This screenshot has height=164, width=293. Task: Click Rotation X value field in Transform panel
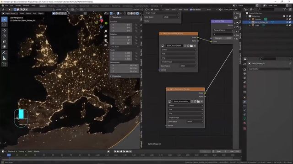click(121, 37)
